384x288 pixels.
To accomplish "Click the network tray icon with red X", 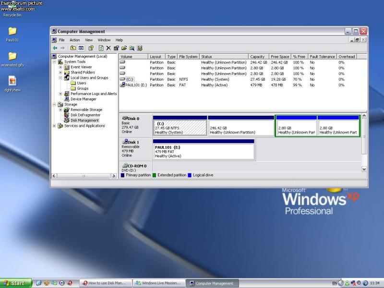I will tap(353, 283).
